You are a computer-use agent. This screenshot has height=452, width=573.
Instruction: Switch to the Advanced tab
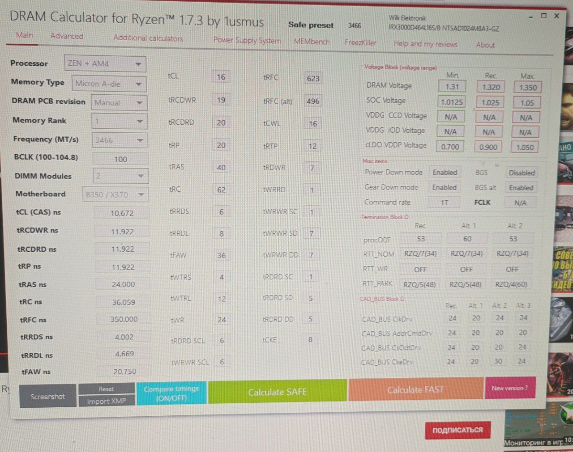[x=67, y=36]
